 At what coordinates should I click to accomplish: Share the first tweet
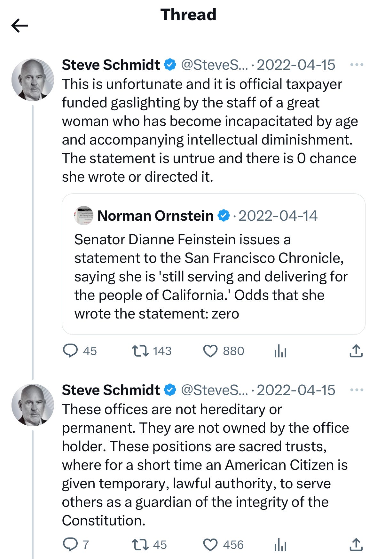coord(356,351)
